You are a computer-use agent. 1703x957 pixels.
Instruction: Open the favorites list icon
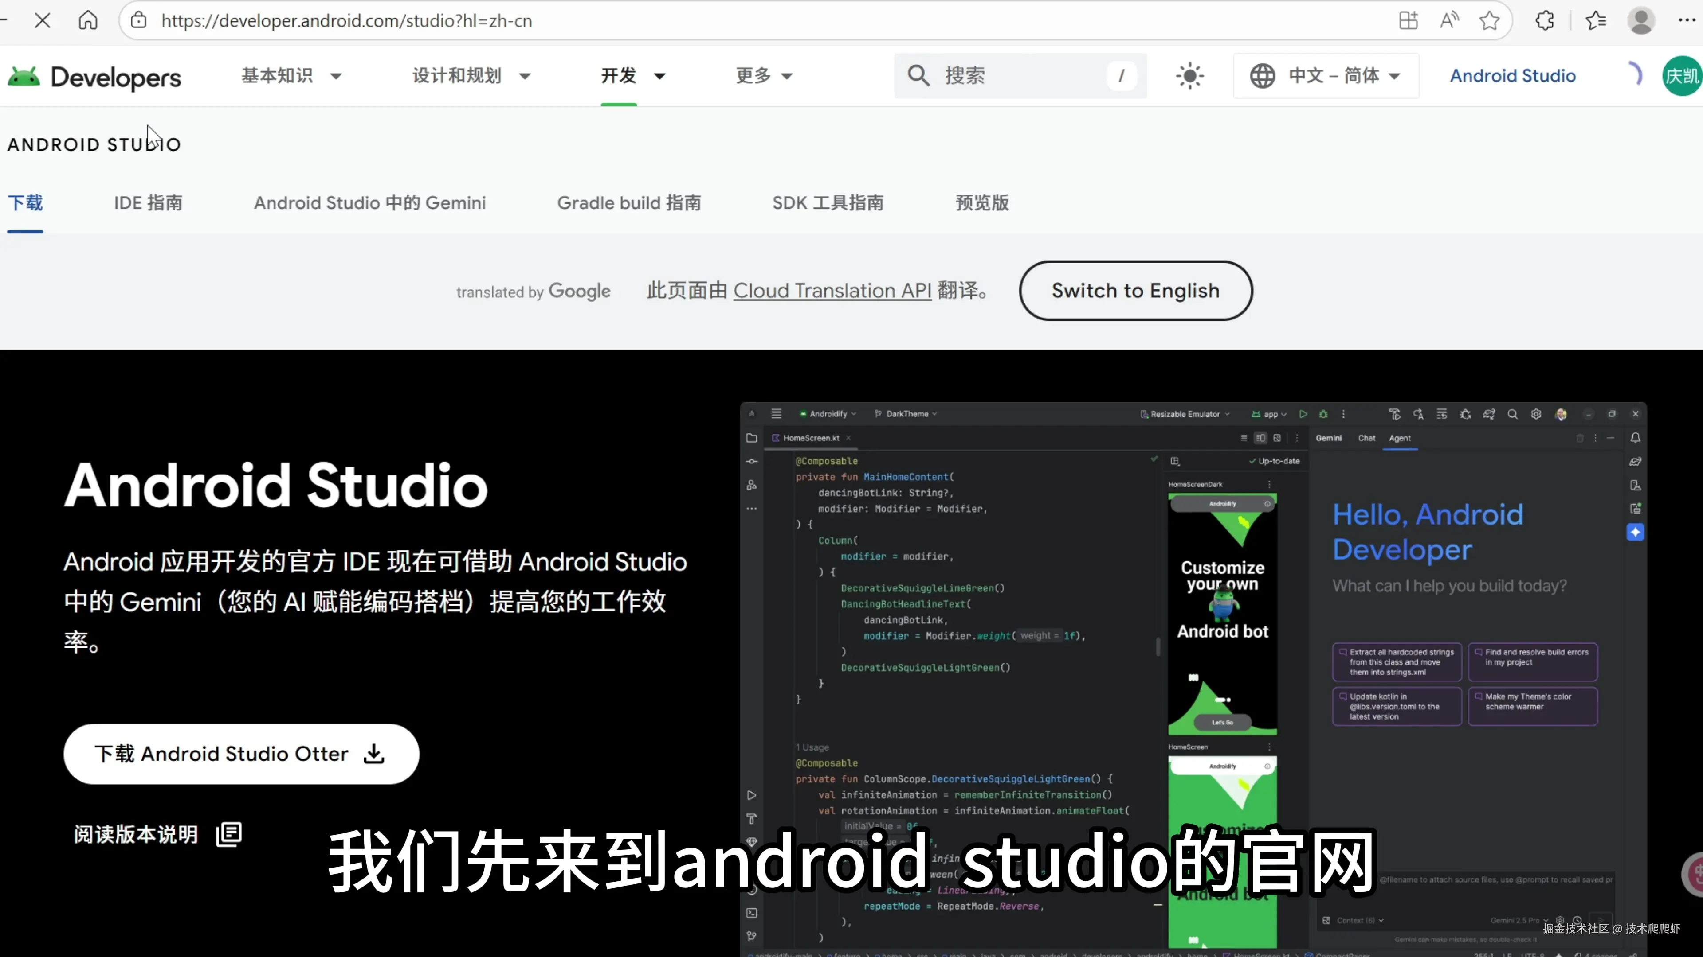1595,20
